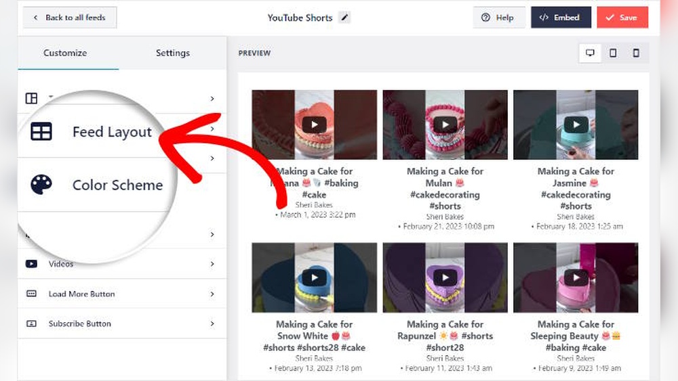
Task: Click the Snow White video title text
Action: (x=314, y=336)
